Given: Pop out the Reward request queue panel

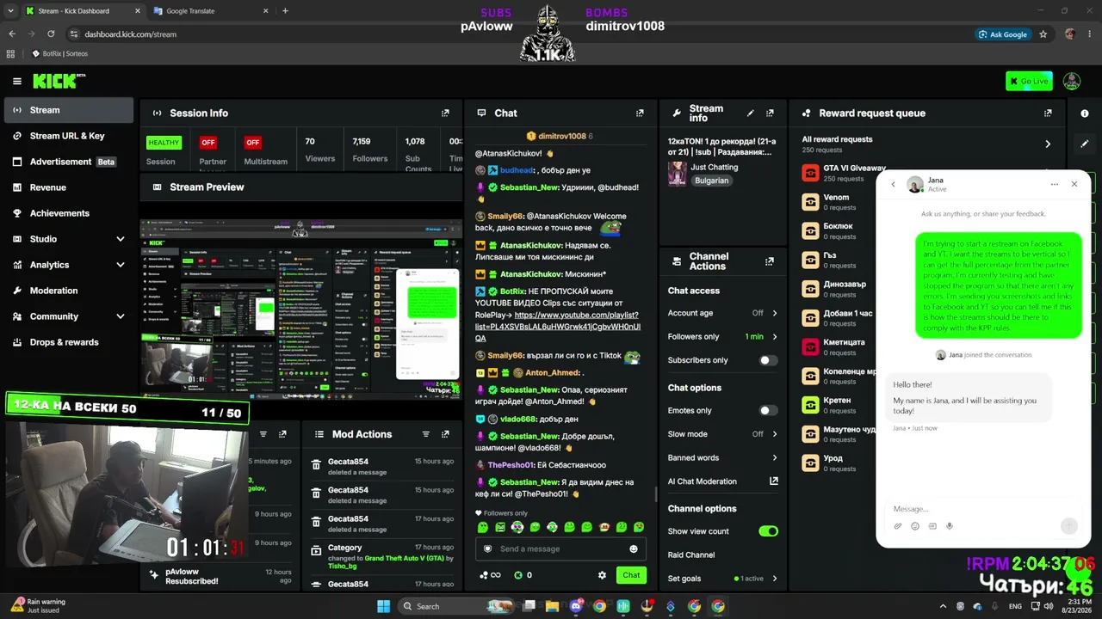Looking at the screenshot, I should click(1048, 113).
